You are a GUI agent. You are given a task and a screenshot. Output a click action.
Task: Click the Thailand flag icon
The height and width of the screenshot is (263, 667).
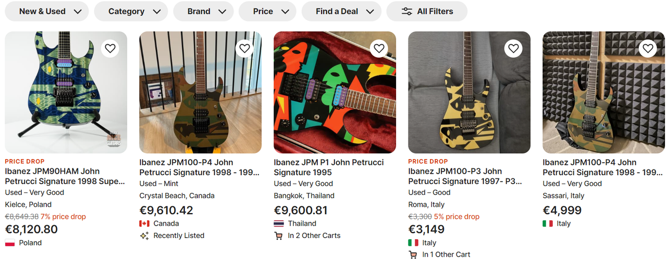pyautogui.click(x=279, y=223)
